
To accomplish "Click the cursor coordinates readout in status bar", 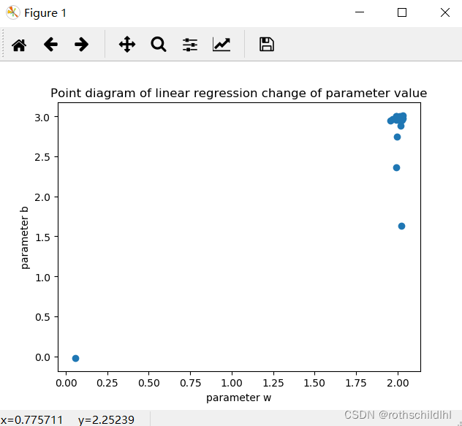I will pyautogui.click(x=68, y=419).
